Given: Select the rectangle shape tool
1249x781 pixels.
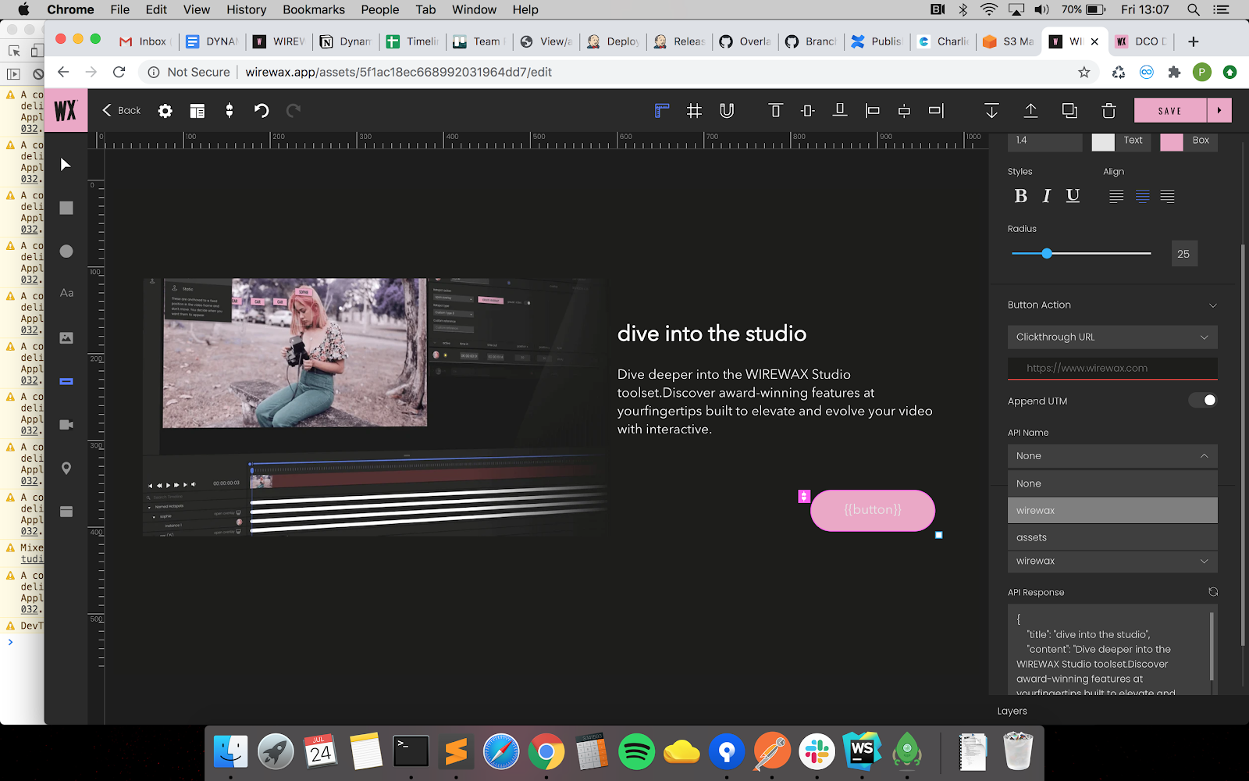Looking at the screenshot, I should tap(66, 208).
